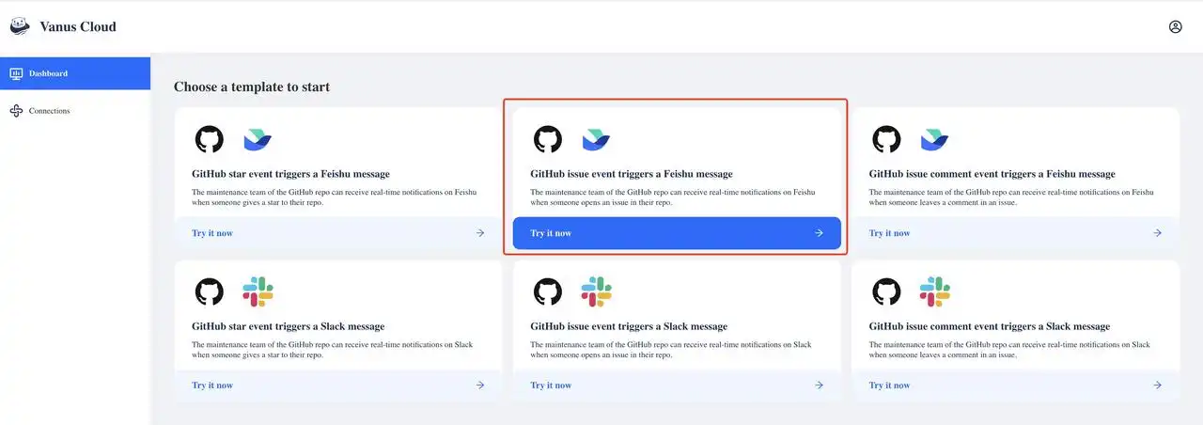Click Slack logo on issue-to-Slack card
1203x425 pixels.
pyautogui.click(x=596, y=292)
